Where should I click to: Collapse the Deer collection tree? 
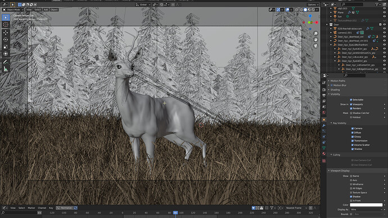click(327, 25)
